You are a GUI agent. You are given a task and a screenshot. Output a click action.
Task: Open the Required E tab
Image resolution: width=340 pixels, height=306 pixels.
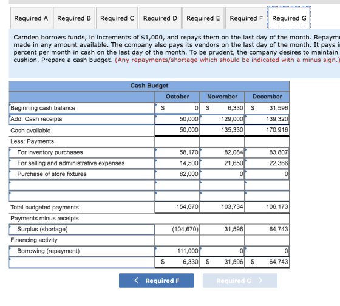click(203, 18)
